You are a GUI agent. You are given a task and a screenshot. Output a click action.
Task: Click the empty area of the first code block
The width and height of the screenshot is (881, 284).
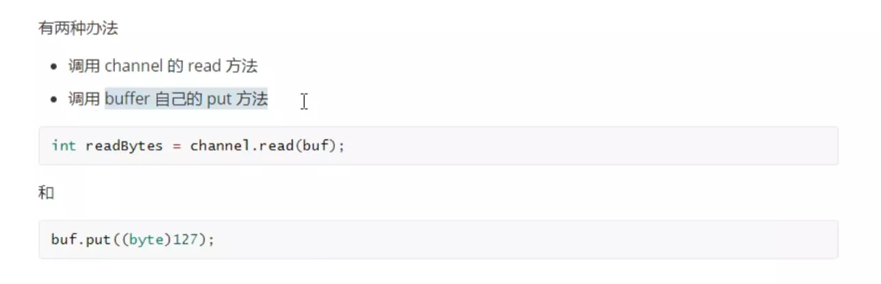(581, 145)
